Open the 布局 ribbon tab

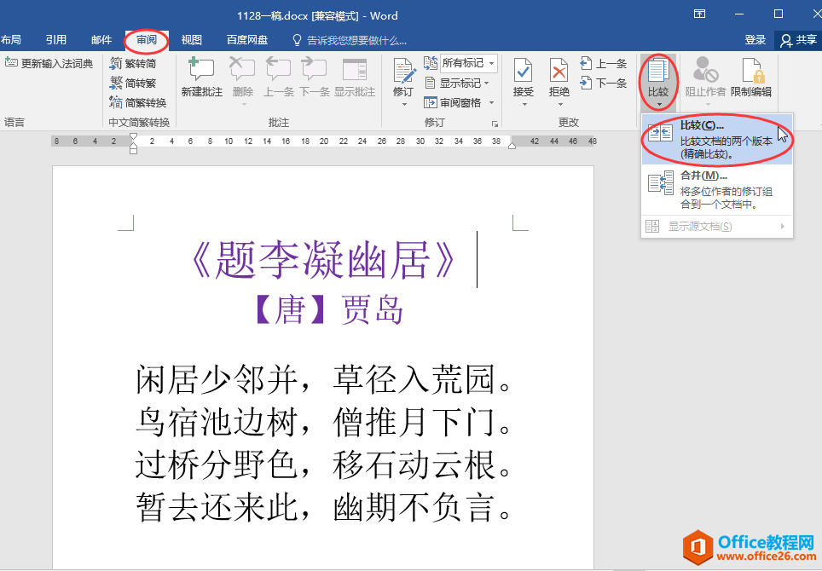(x=10, y=40)
